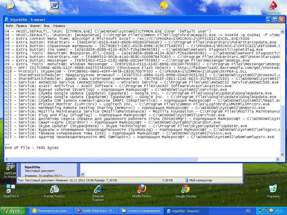Image resolution: width=287 pixels, height=215 pixels.
Task: Click the vertical scrollbar down arrow in Notepad
Action: (x=282, y=155)
